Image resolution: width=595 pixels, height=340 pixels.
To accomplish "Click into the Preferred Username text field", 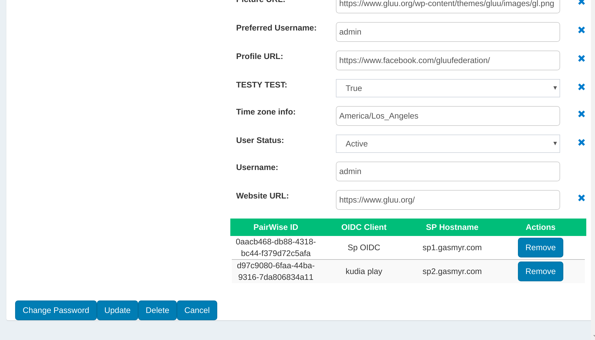I will pos(448,32).
